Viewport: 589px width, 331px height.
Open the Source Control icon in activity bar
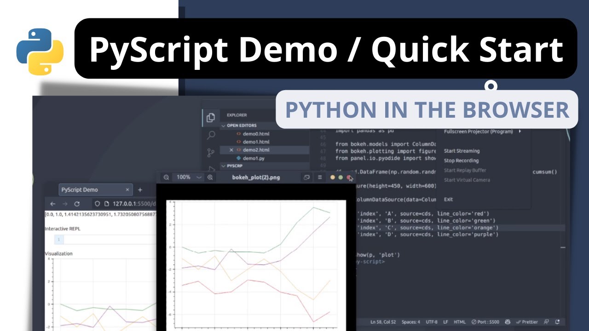pos(211,153)
